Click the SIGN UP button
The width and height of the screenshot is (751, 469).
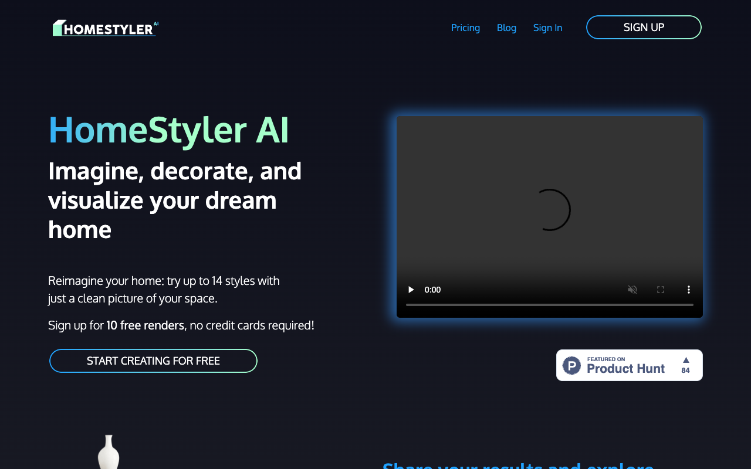(644, 27)
